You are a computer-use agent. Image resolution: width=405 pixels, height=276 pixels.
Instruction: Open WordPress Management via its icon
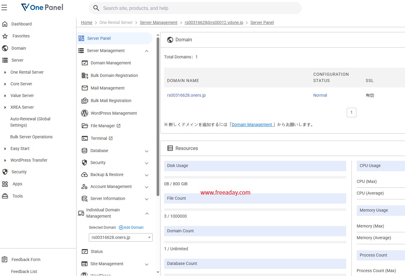click(x=85, y=113)
